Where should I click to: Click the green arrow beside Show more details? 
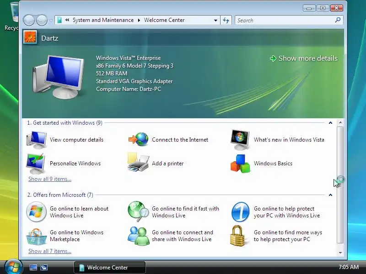[273, 58]
